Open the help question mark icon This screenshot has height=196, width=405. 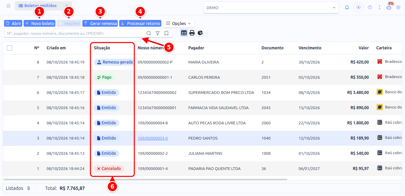[x=370, y=7]
